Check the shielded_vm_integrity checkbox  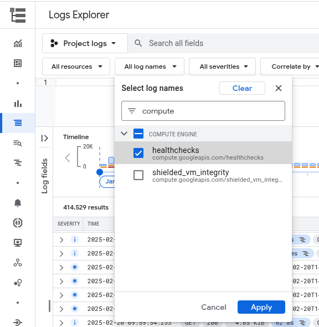coord(138,175)
